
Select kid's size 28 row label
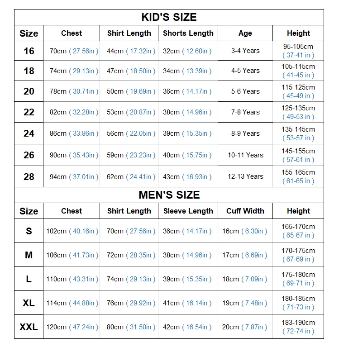pyautogui.click(x=29, y=176)
